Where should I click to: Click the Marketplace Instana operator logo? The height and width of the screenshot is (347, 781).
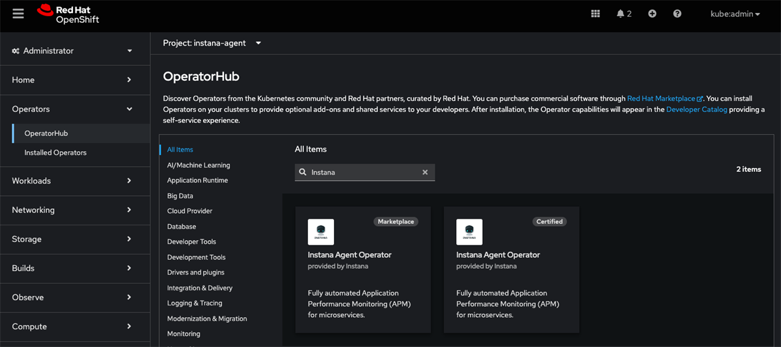click(x=321, y=232)
